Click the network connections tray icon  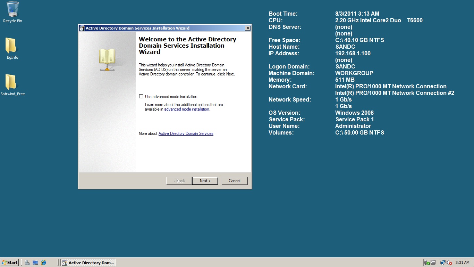point(443,263)
